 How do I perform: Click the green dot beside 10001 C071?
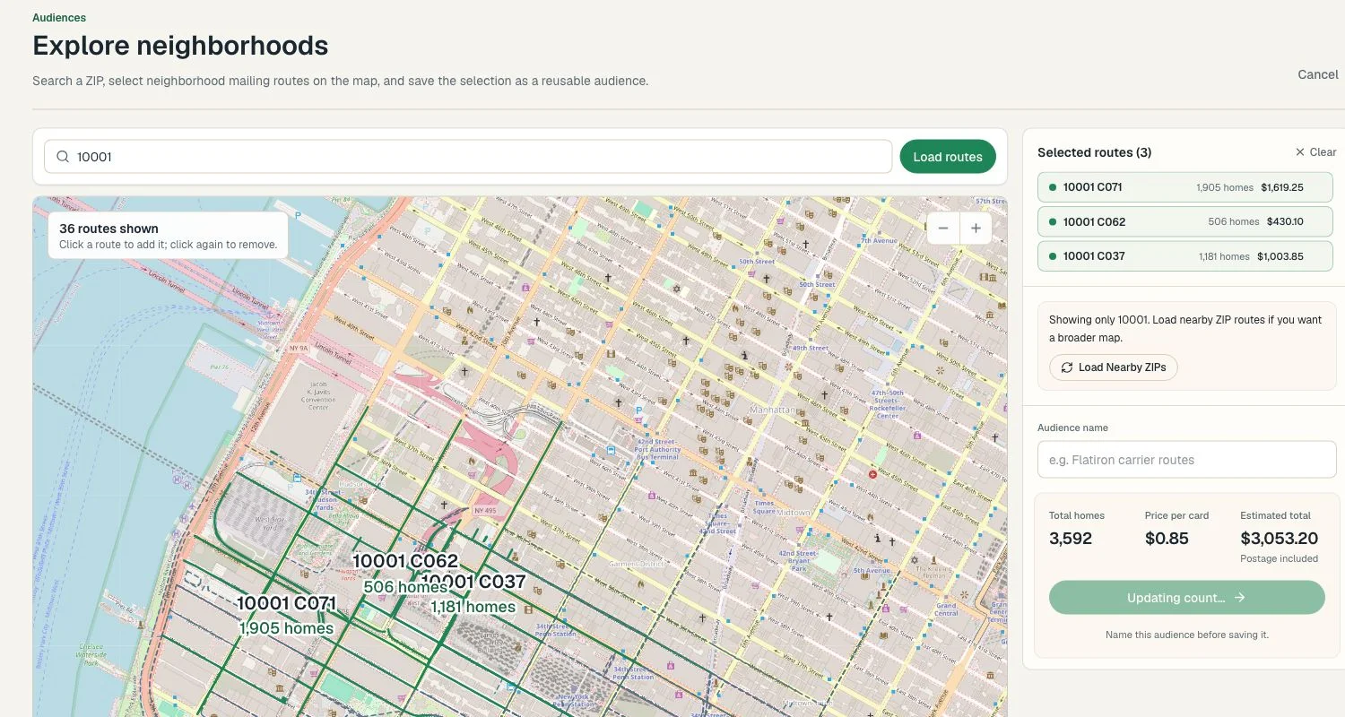1052,187
